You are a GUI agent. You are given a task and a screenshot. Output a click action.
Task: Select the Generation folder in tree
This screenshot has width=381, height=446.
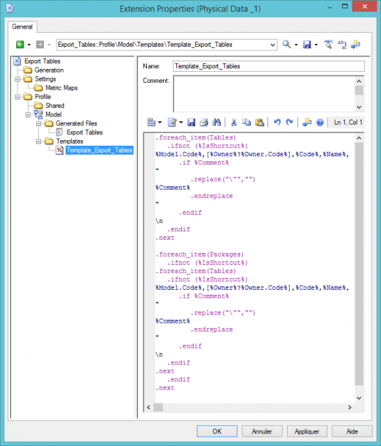point(49,70)
